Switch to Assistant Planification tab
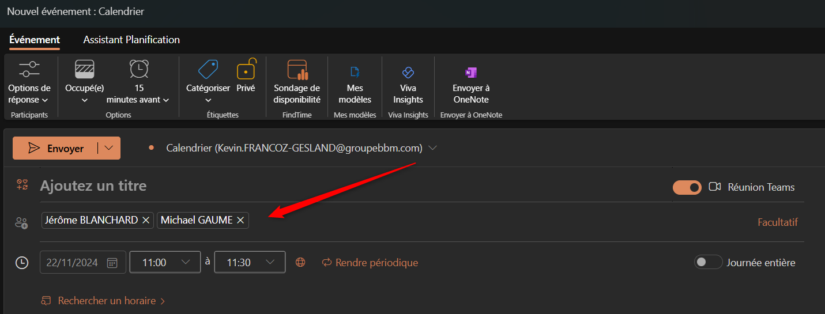Viewport: 825px width, 314px height. pos(131,40)
